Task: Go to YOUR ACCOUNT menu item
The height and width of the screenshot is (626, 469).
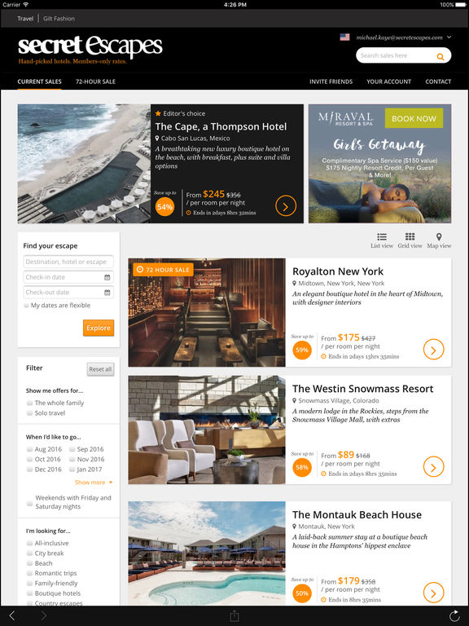Action: pos(388,82)
